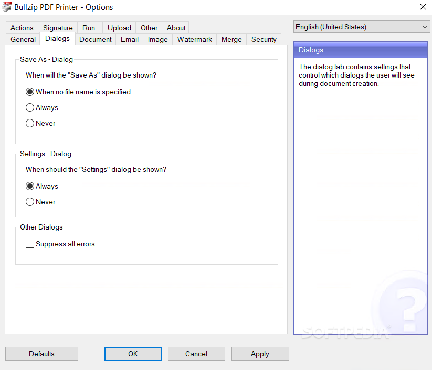Go to the Merge tab
The height and width of the screenshot is (370, 432).
pos(231,39)
